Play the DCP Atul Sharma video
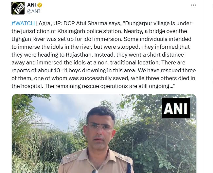The image size is (213, 173). point(104,133)
